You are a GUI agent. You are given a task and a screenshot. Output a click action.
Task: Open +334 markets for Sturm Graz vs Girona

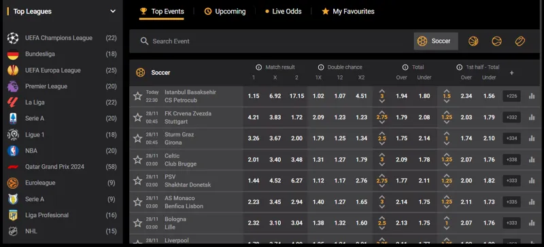click(512, 138)
